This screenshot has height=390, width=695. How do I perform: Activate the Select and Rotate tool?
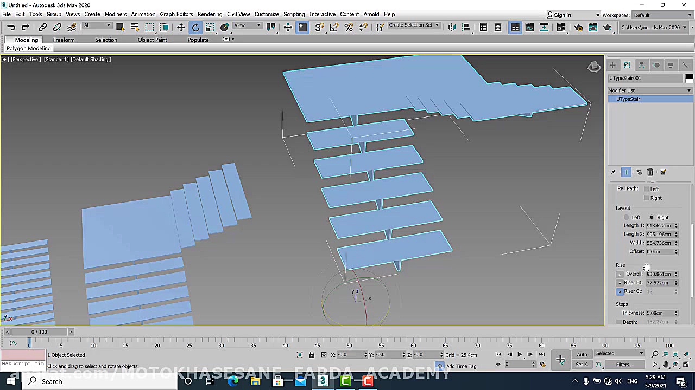click(x=195, y=28)
